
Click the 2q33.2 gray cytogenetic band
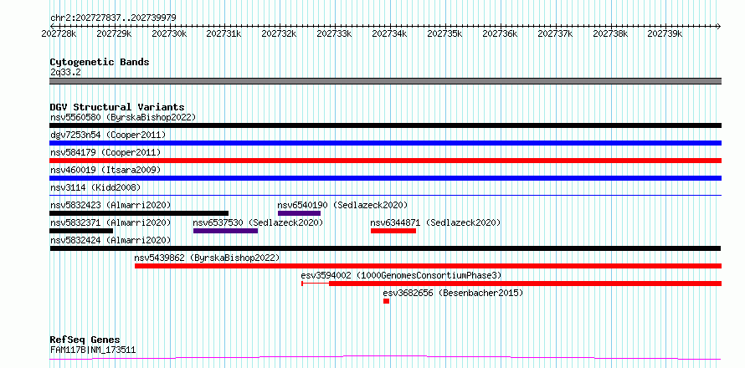coord(385,81)
